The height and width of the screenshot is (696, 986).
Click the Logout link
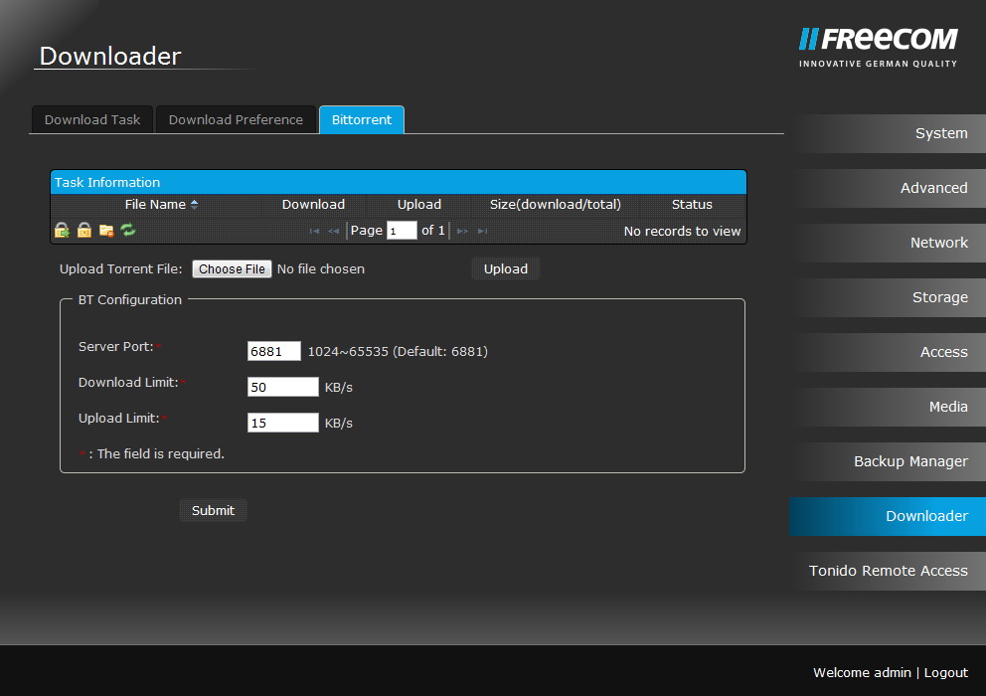(946, 673)
